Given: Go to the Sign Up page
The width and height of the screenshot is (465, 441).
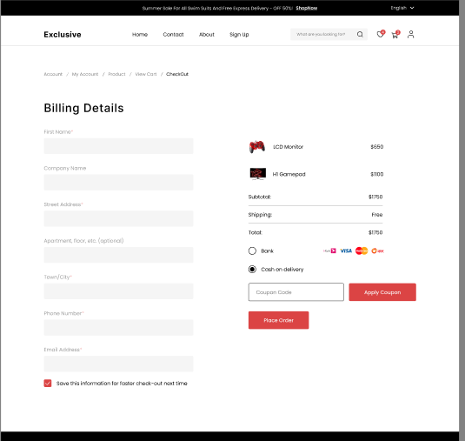Looking at the screenshot, I should 239,35.
